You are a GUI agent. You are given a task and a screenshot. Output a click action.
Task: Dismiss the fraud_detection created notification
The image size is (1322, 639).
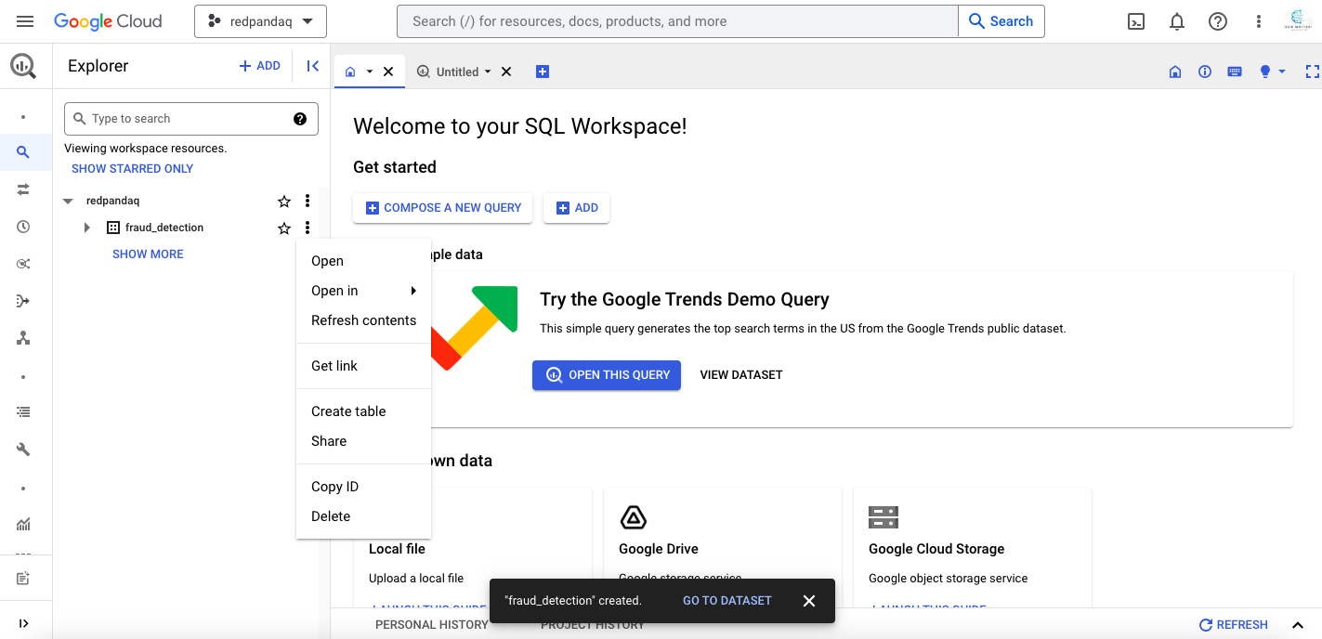(809, 601)
